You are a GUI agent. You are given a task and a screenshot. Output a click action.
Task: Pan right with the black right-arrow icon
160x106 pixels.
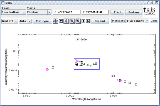click(88, 21)
